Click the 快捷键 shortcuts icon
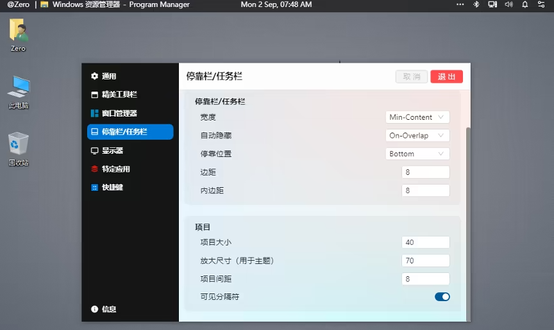554x330 pixels. click(95, 188)
